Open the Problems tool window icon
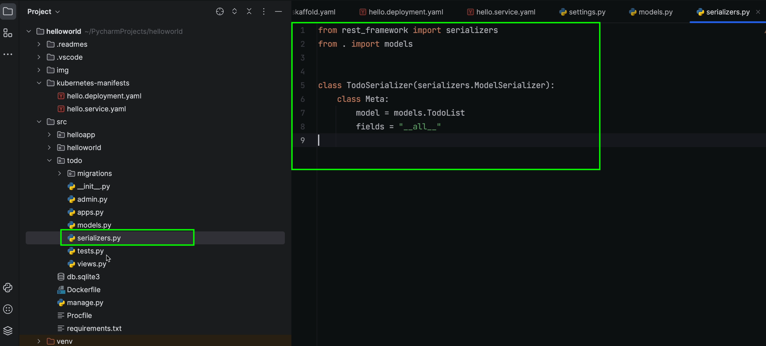This screenshot has height=346, width=766. click(x=7, y=309)
